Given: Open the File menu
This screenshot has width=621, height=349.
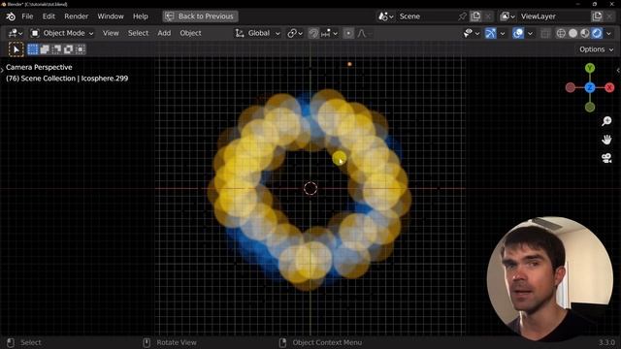Looking at the screenshot, I should pos(27,16).
